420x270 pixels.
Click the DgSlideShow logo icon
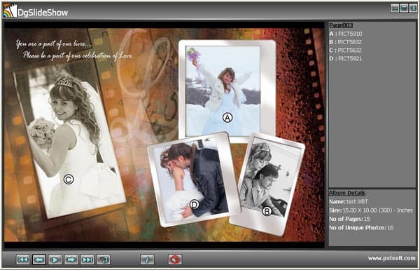tap(10, 11)
